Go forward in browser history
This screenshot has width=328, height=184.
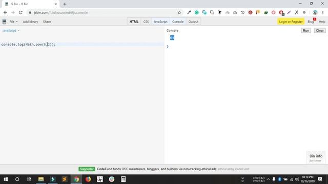(x=13, y=12)
